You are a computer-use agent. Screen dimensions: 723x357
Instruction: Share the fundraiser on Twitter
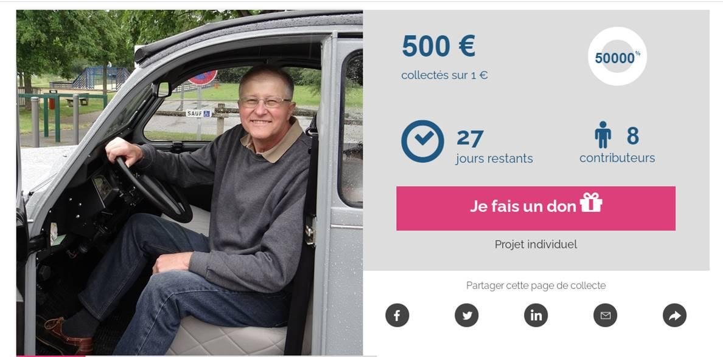[467, 316]
